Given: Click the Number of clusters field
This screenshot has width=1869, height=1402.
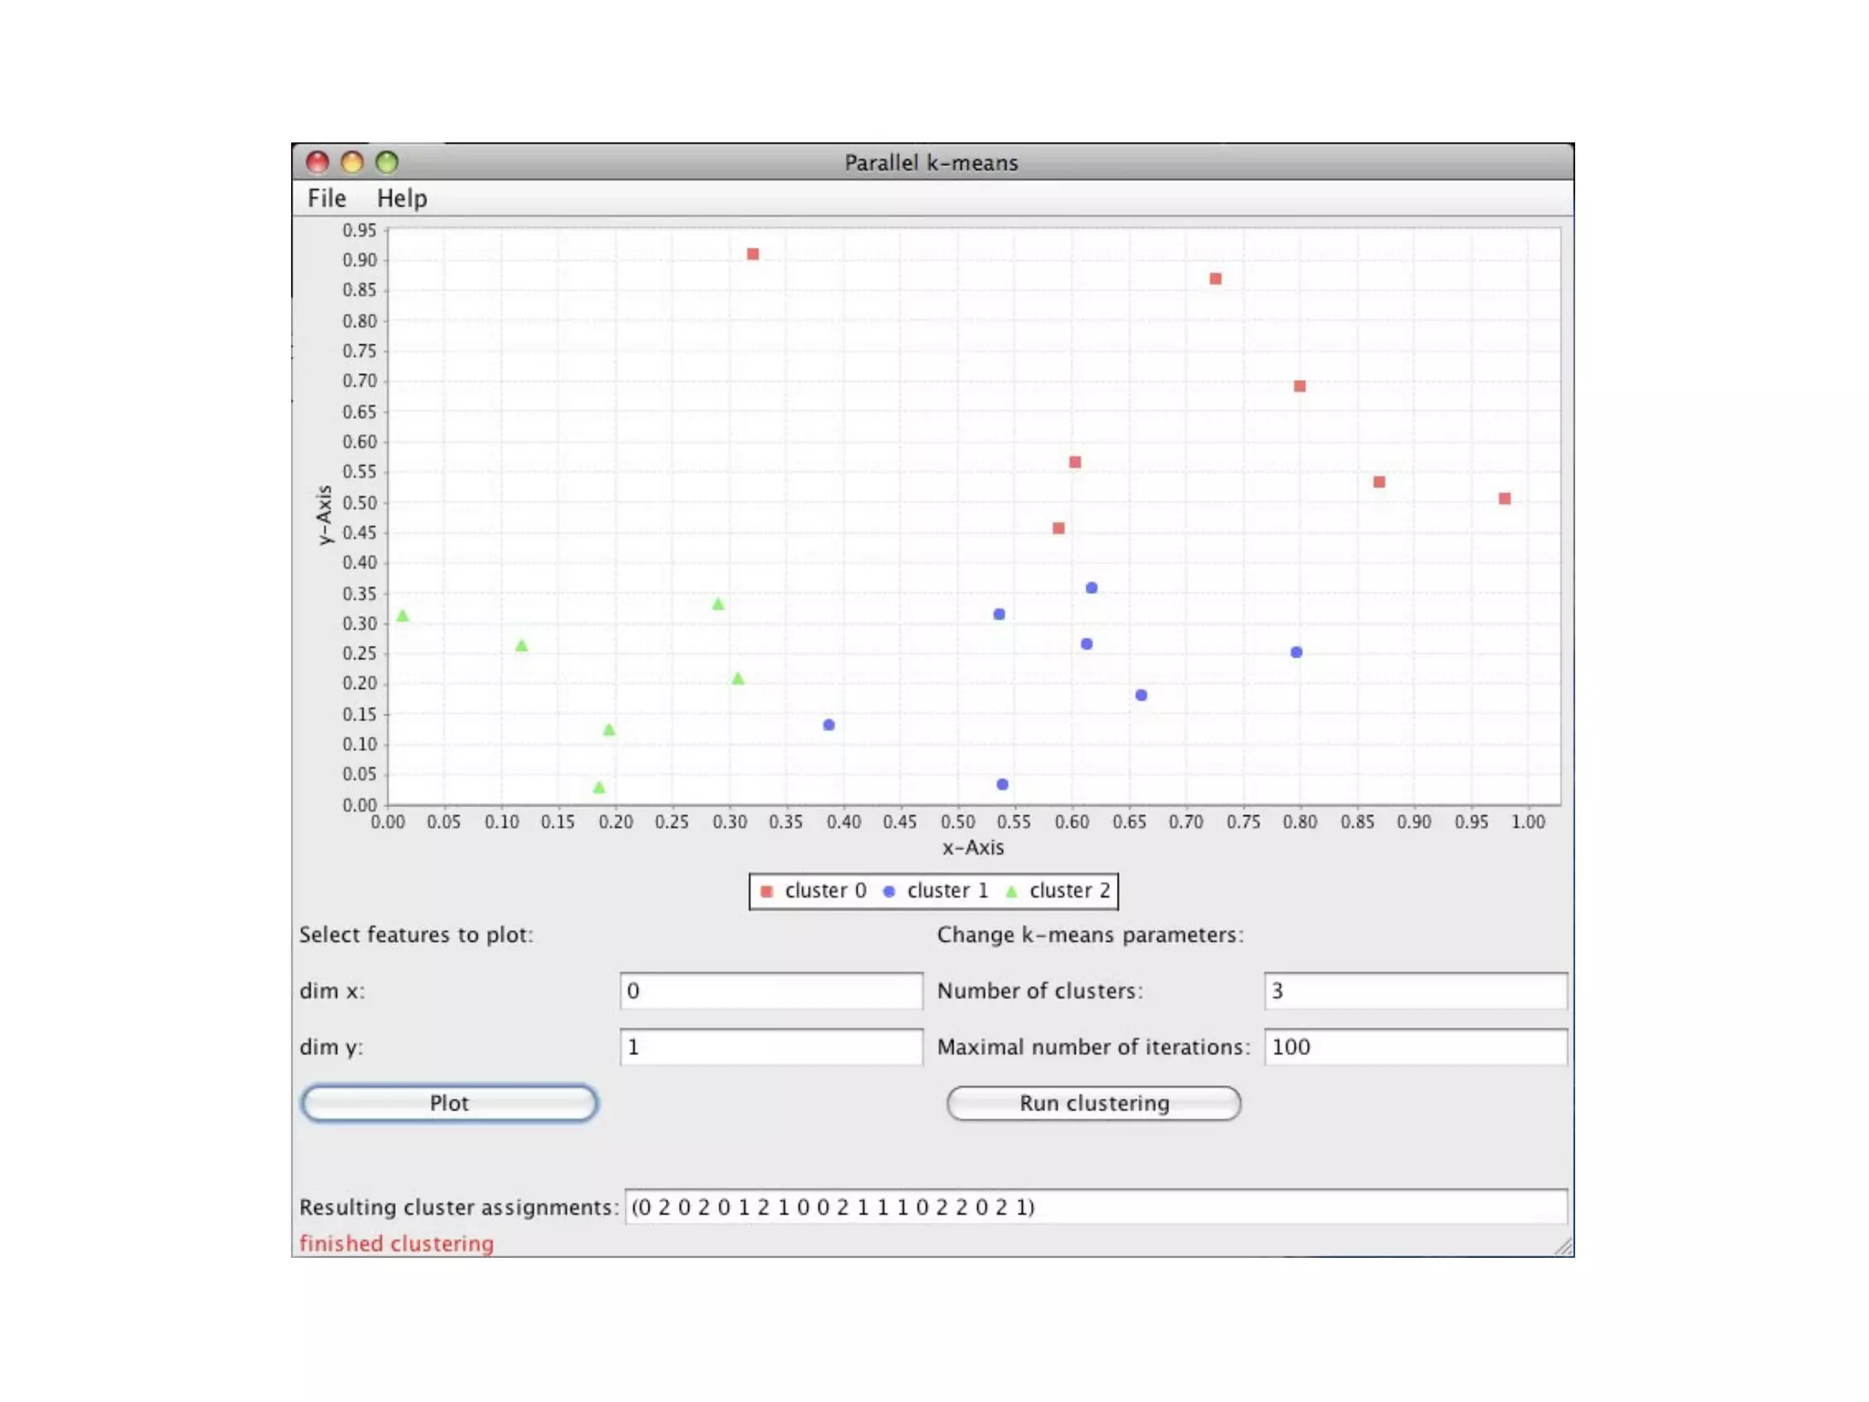Looking at the screenshot, I should [x=1415, y=990].
